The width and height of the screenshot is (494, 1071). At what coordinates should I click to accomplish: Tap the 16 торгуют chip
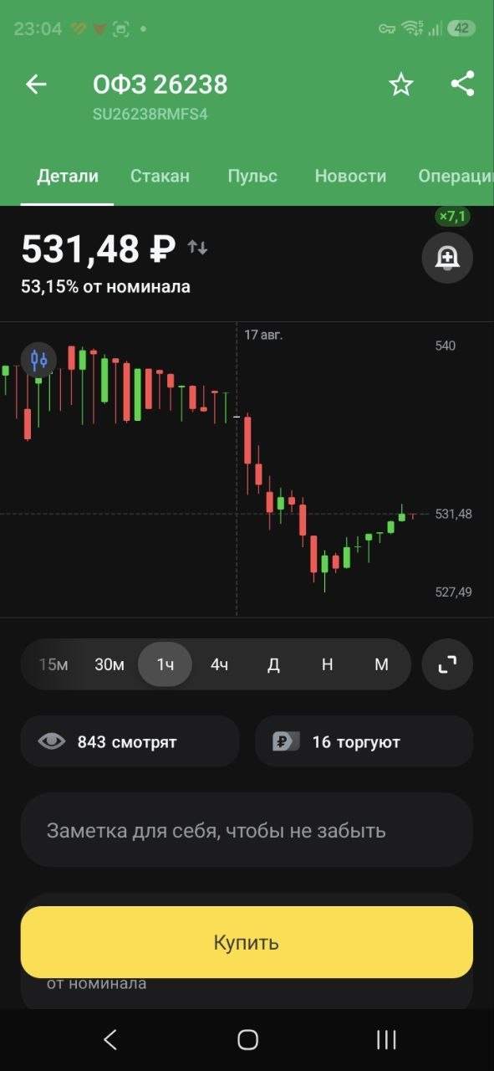coord(364,741)
